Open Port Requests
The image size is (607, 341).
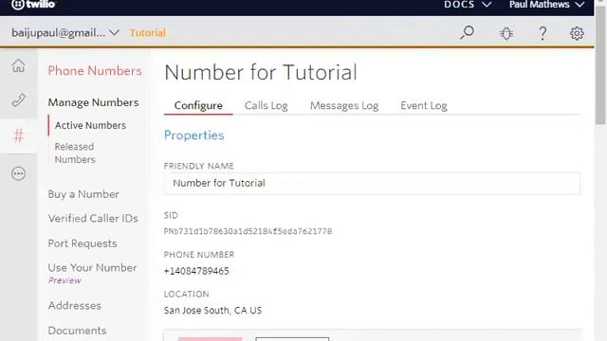[83, 243]
